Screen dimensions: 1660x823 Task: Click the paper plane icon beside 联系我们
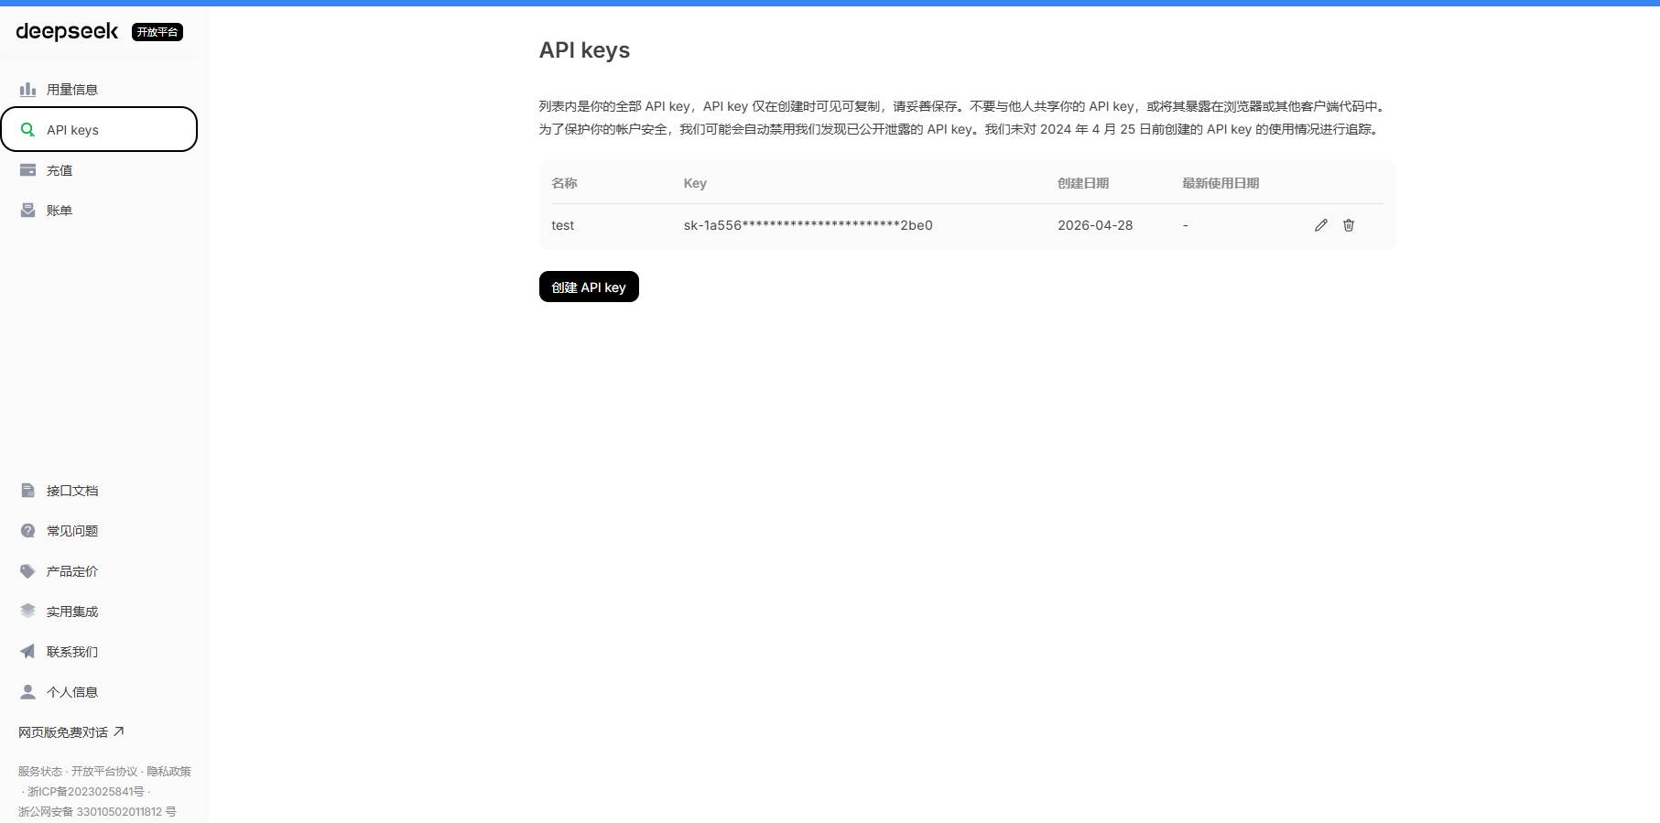point(27,652)
